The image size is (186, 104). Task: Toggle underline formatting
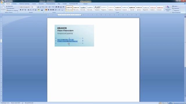(x=25, y=10)
